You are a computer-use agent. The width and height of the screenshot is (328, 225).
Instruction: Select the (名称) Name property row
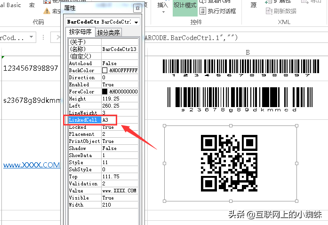coord(104,49)
